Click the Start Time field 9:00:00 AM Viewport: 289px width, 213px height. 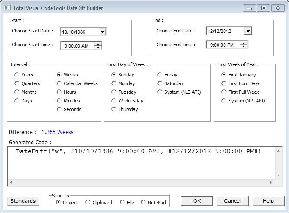(x=78, y=46)
